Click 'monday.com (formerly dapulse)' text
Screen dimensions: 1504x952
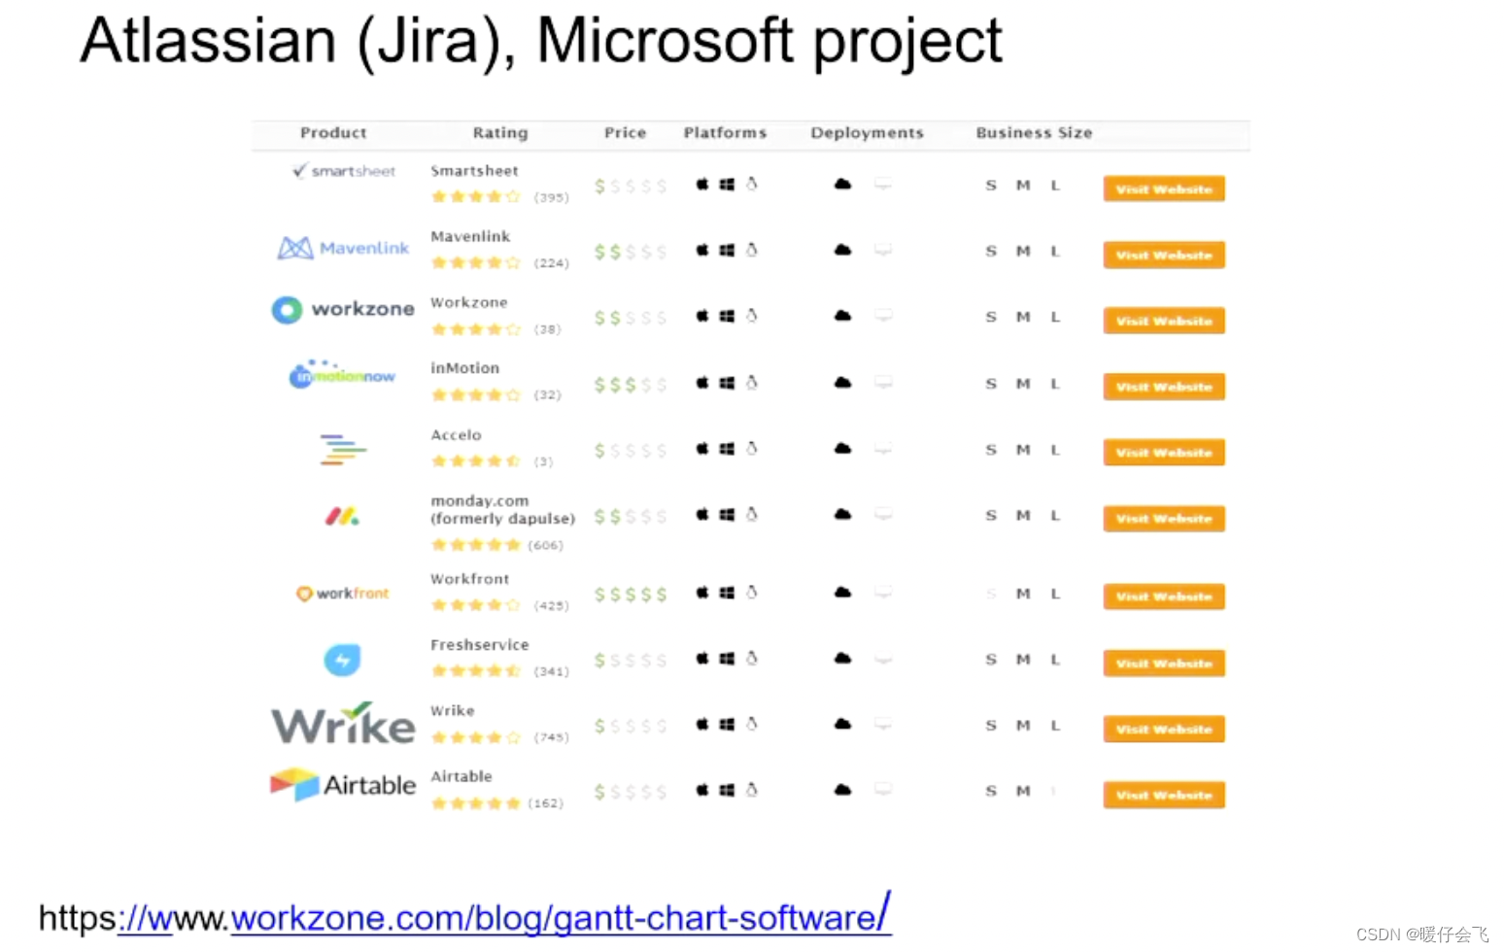pyautogui.click(x=503, y=510)
